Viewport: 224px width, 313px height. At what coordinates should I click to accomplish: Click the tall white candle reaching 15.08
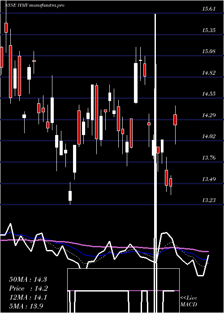pyautogui.click(x=136, y=83)
